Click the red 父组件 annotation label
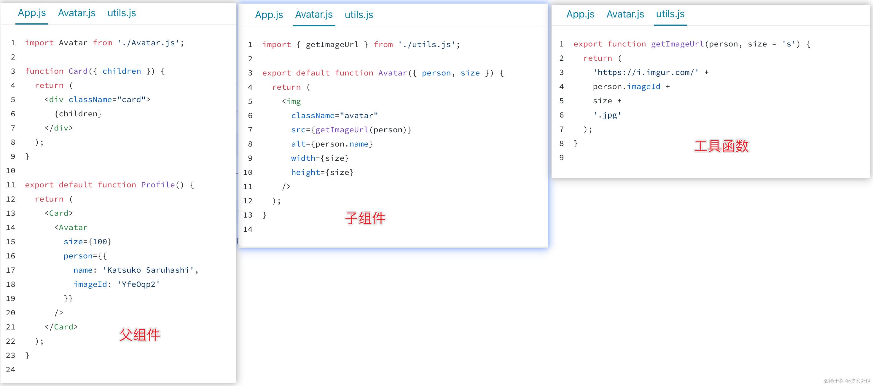The height and width of the screenshot is (386, 873). click(x=140, y=335)
